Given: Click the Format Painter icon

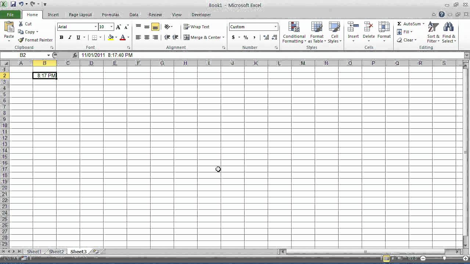Looking at the screenshot, I should (x=21, y=40).
